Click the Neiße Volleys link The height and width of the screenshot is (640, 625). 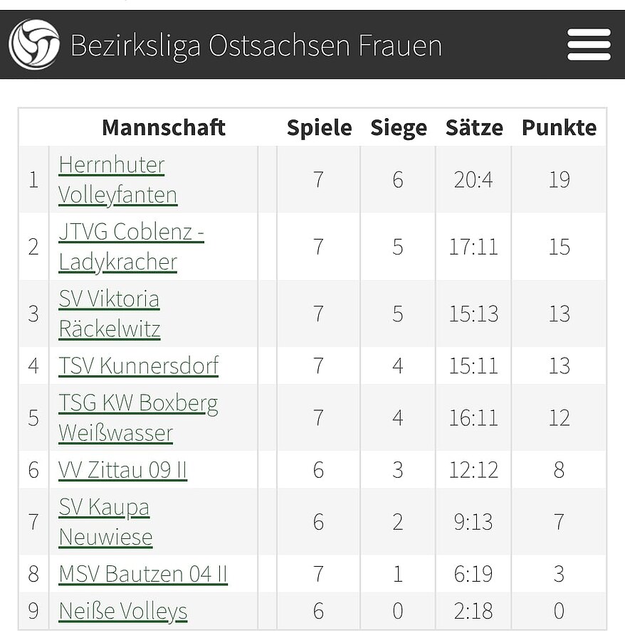coord(122,611)
